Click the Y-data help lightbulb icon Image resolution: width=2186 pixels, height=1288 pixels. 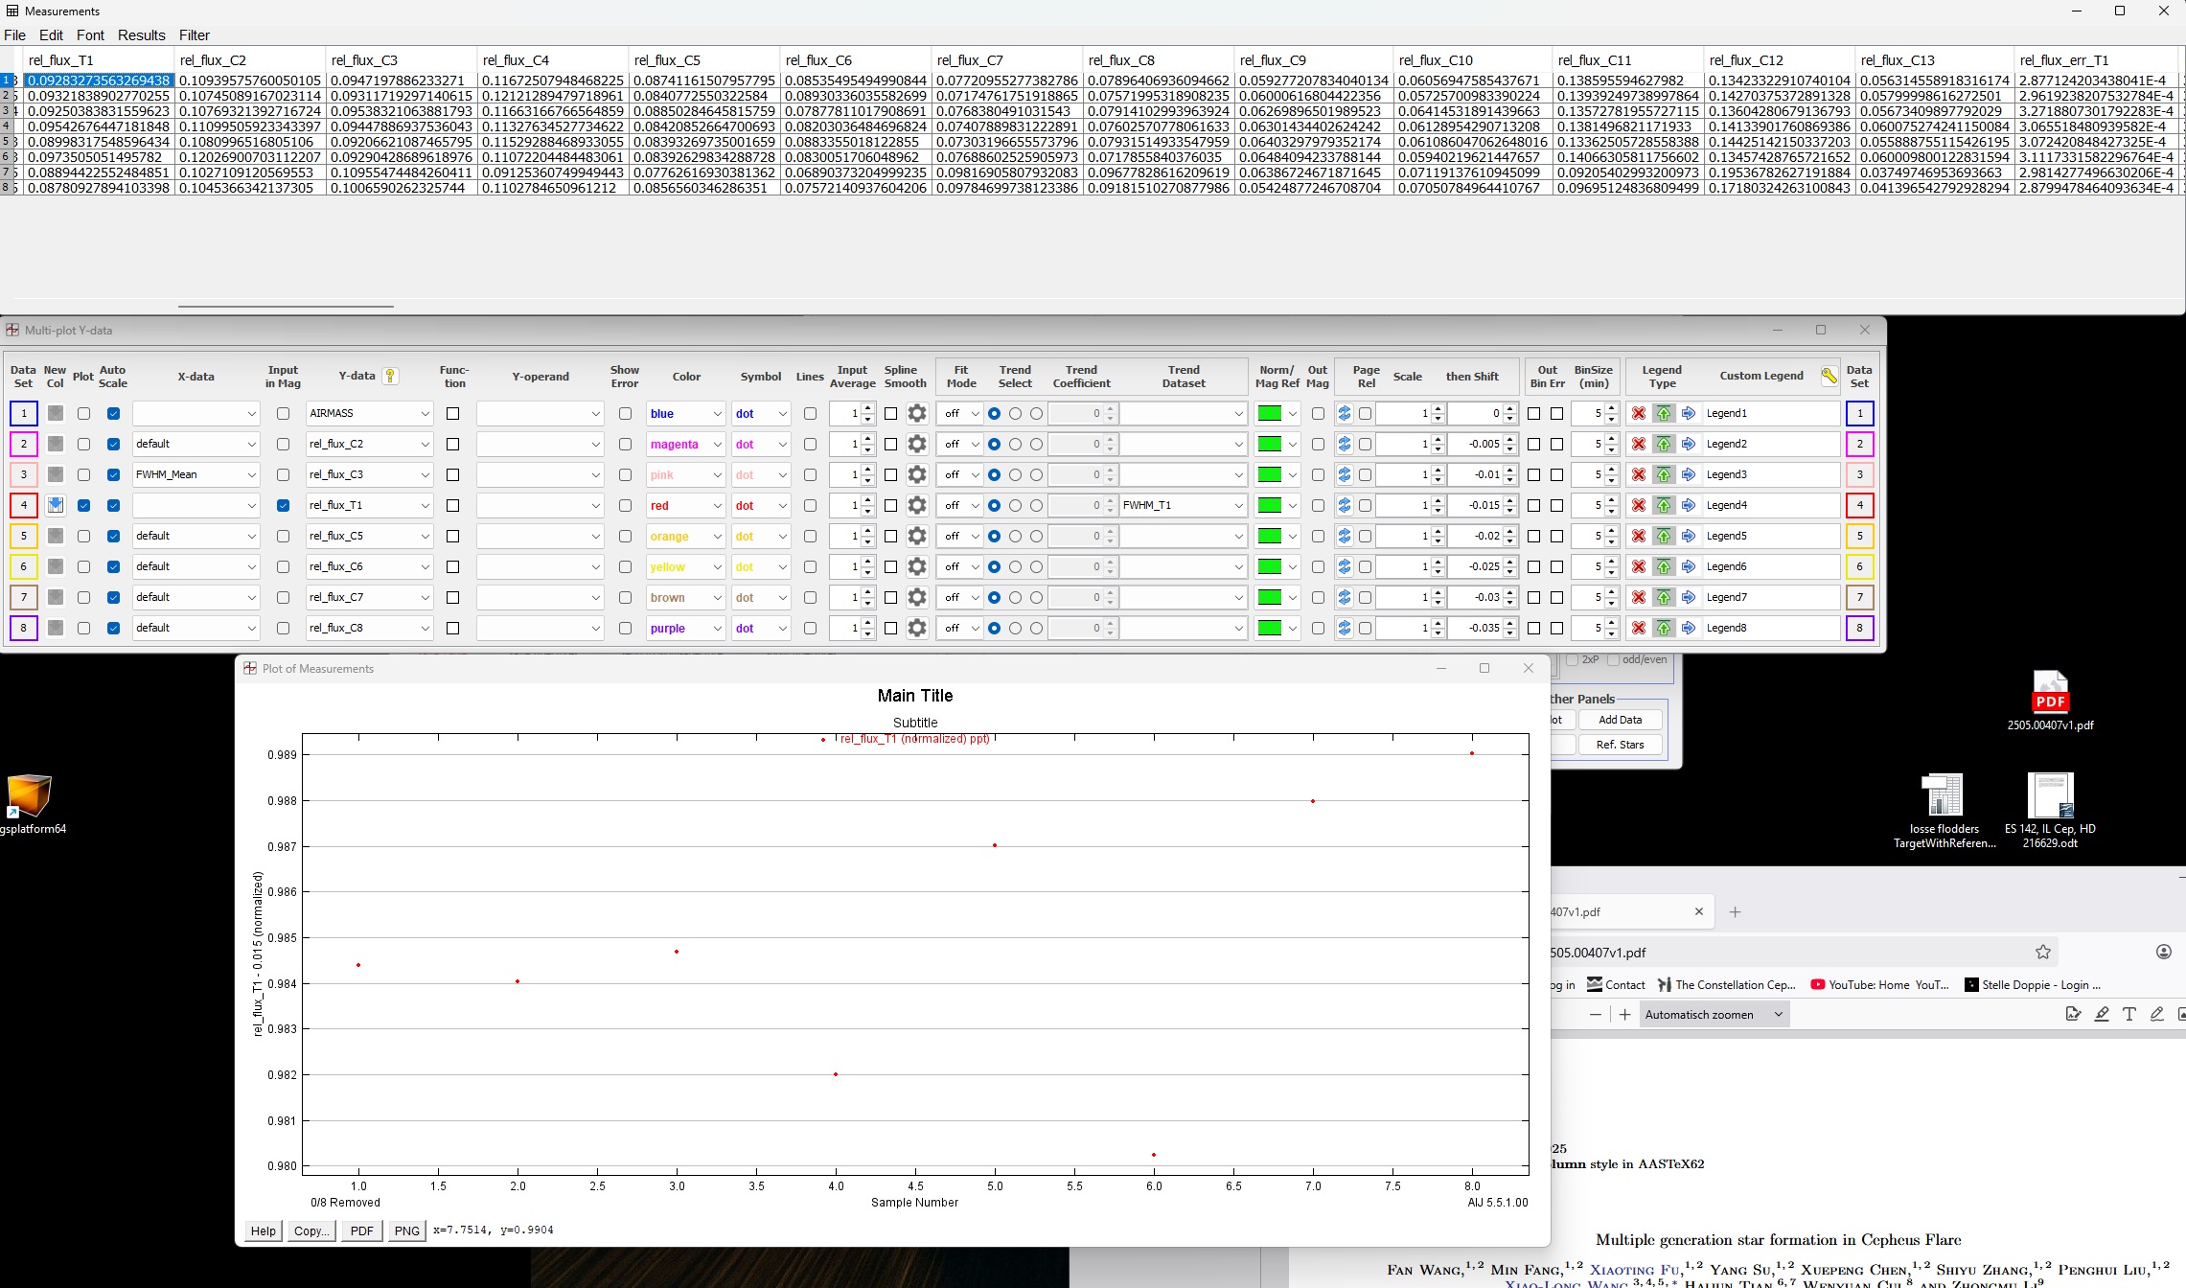coord(391,376)
